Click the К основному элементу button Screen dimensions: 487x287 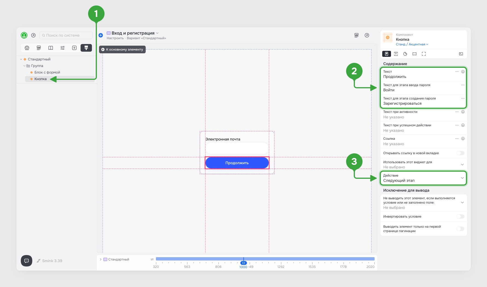(122, 49)
